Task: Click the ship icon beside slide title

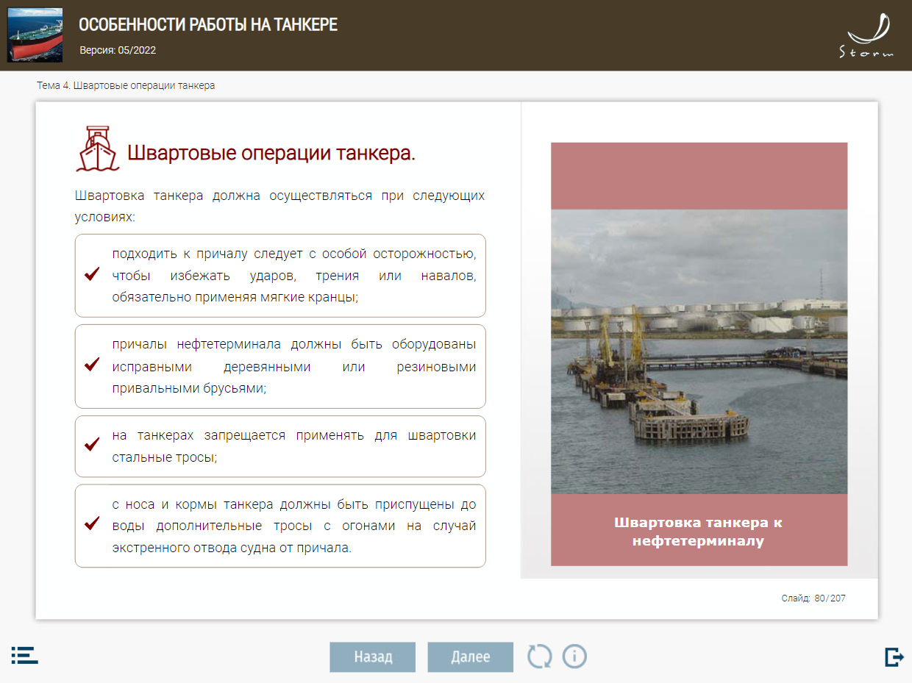Action: point(97,149)
